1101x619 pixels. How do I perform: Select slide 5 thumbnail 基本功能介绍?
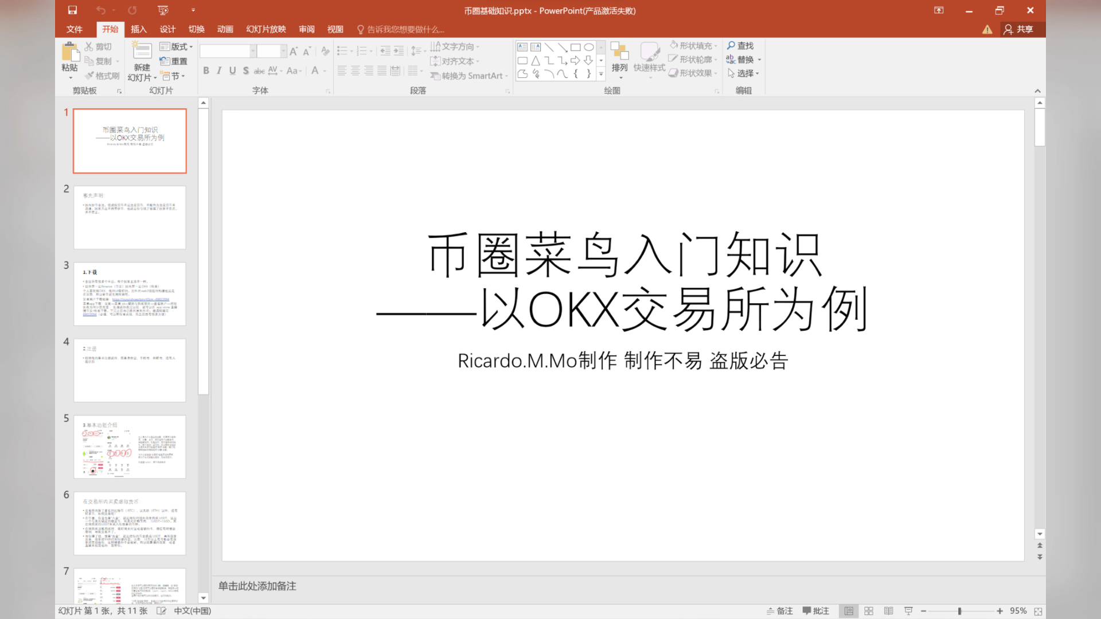pos(130,447)
